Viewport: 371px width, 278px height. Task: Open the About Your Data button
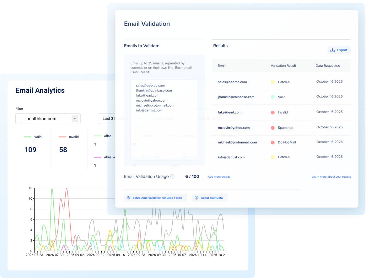[209, 198]
